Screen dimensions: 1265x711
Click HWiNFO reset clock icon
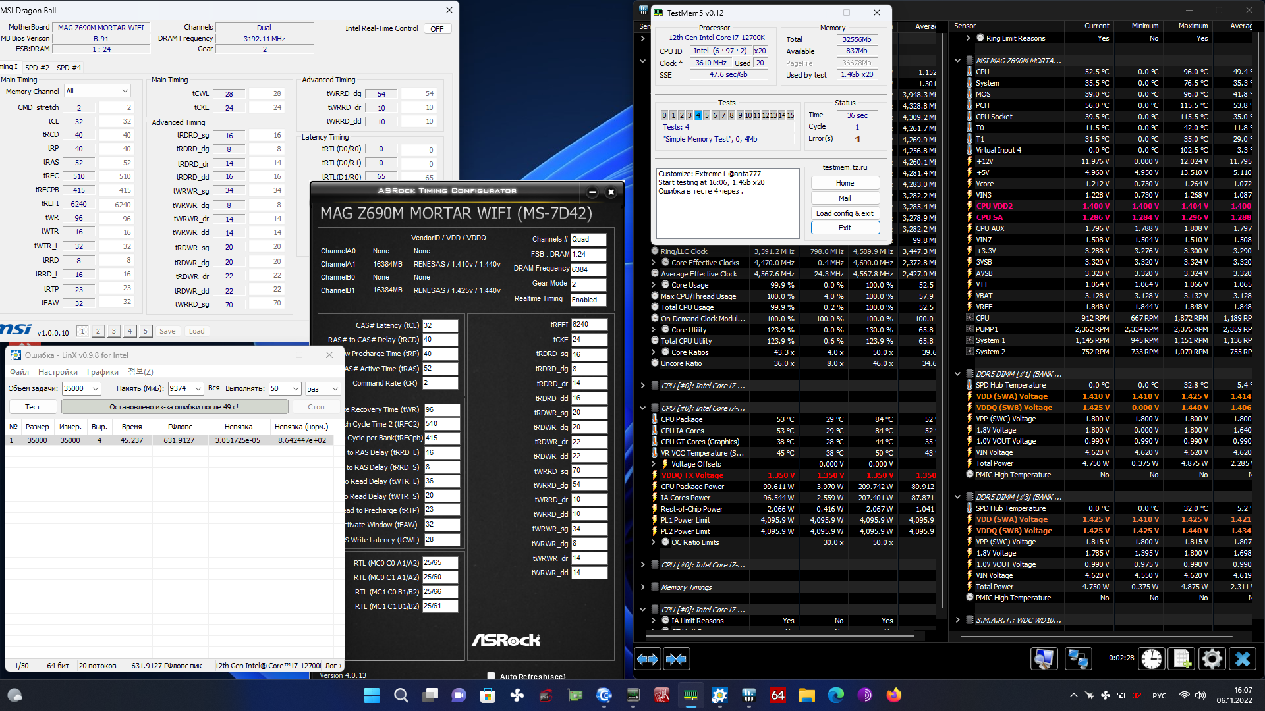[1151, 659]
